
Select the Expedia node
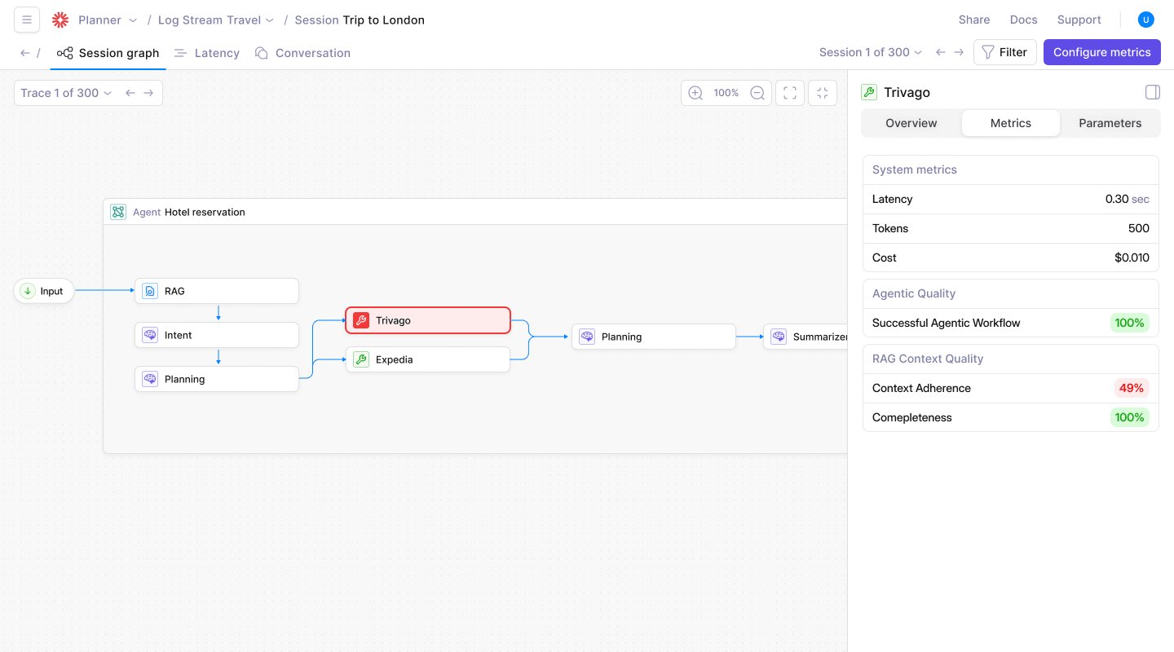(428, 359)
